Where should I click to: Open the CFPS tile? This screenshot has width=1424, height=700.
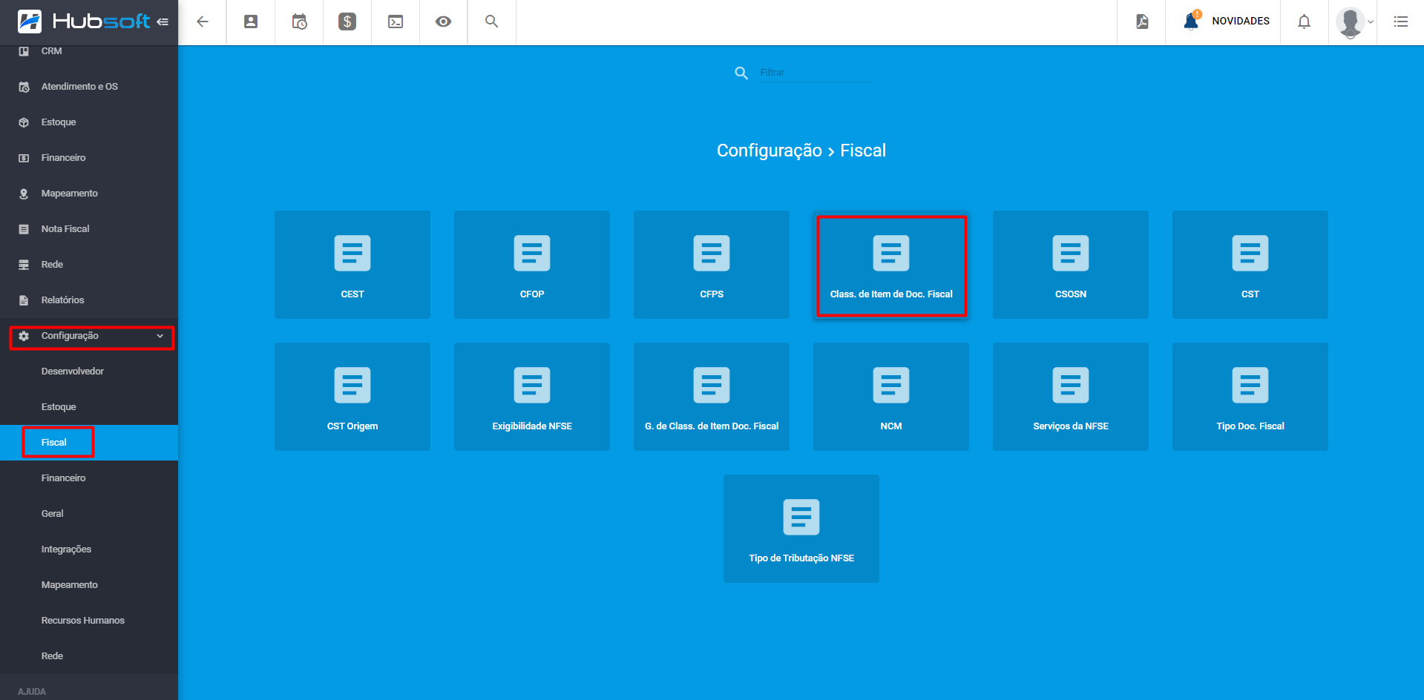click(712, 265)
